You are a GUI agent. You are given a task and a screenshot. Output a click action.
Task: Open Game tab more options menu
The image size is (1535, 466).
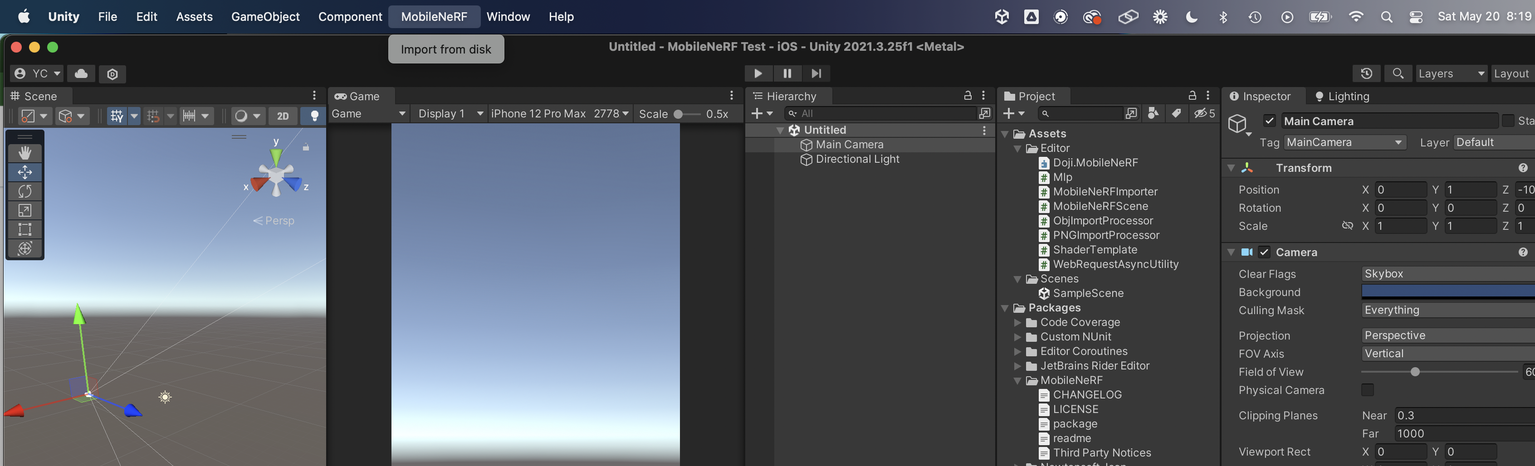tap(732, 96)
